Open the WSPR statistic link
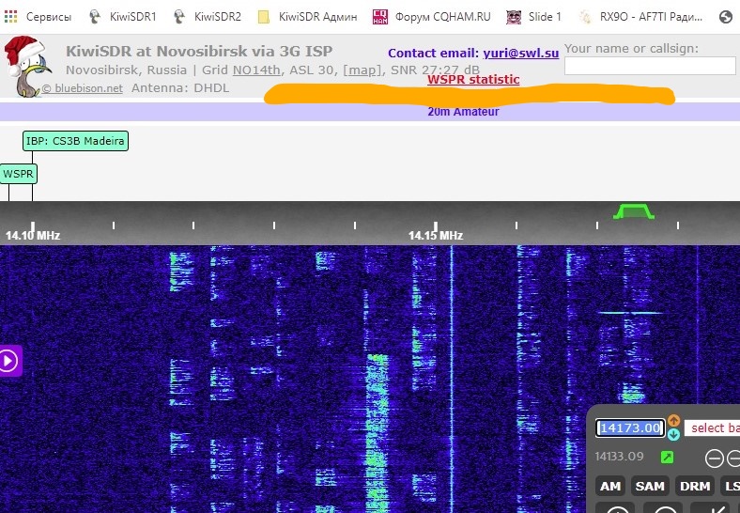 coord(473,80)
